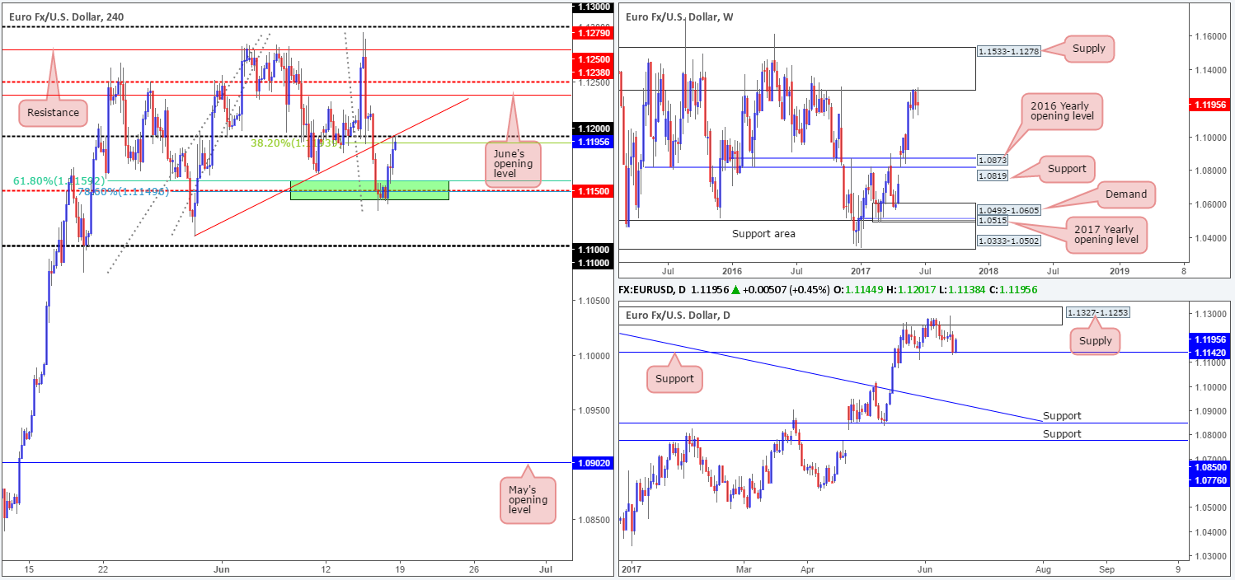1235x580 pixels.
Task: Click the 1.13000 price label on the 240 chart
Action: [x=594, y=6]
